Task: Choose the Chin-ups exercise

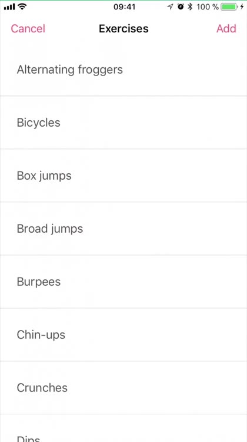Action: tap(123, 335)
